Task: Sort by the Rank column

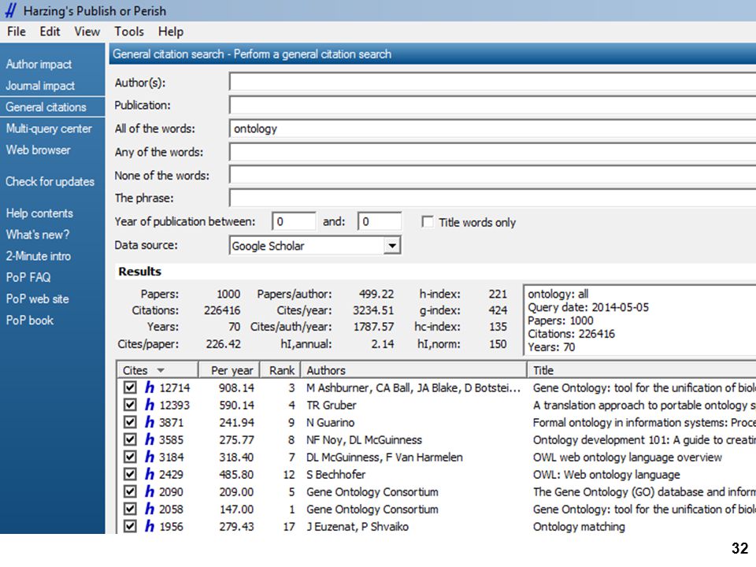Action: 280,370
